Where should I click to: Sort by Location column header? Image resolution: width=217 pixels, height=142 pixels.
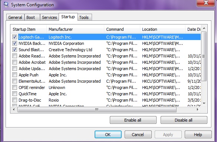pyautogui.click(x=162, y=29)
